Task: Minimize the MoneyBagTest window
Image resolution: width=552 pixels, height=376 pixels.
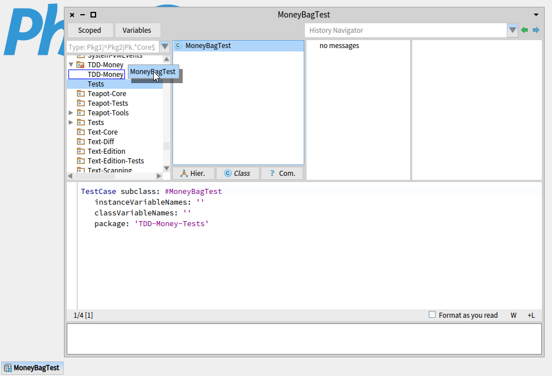Action: tap(83, 15)
